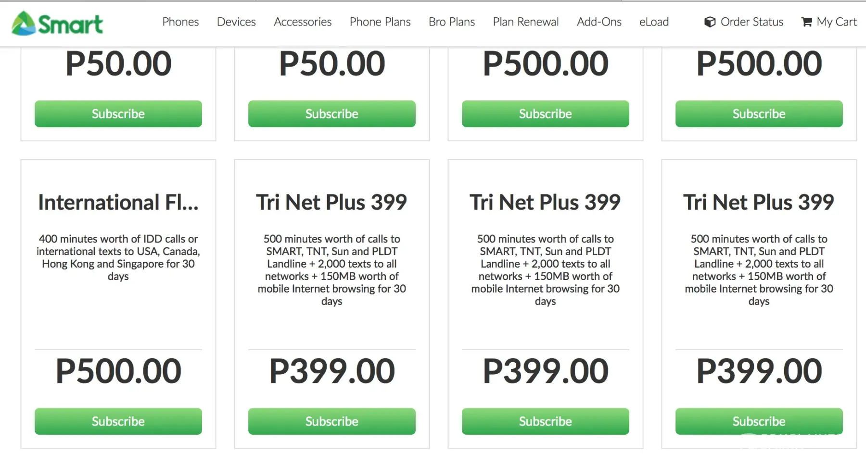
Task: Select Accessories in the top navigation
Action: pyautogui.click(x=303, y=22)
